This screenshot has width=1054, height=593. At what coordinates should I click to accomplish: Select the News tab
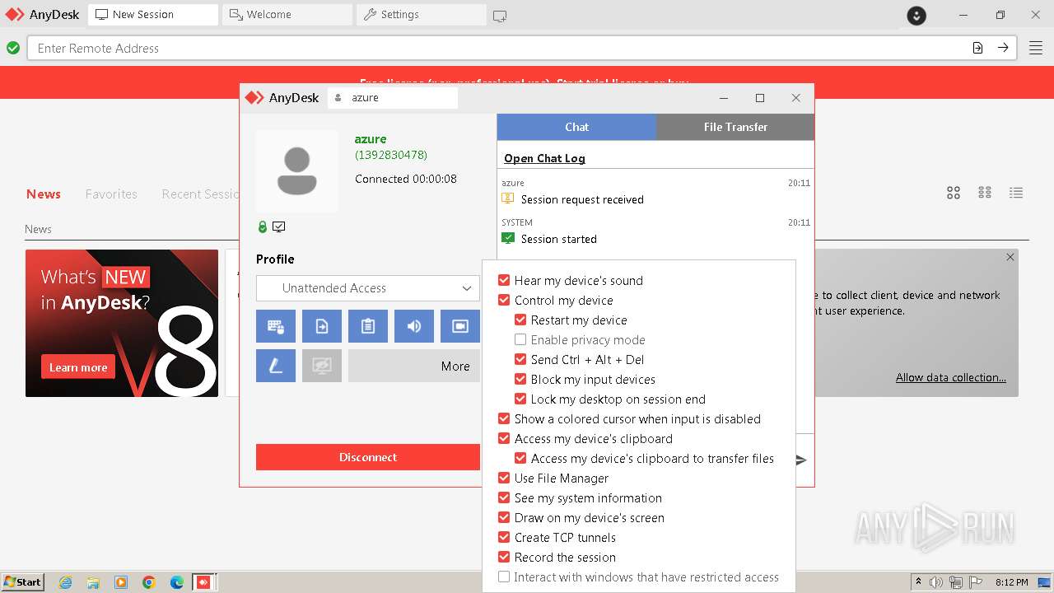pyautogui.click(x=44, y=194)
